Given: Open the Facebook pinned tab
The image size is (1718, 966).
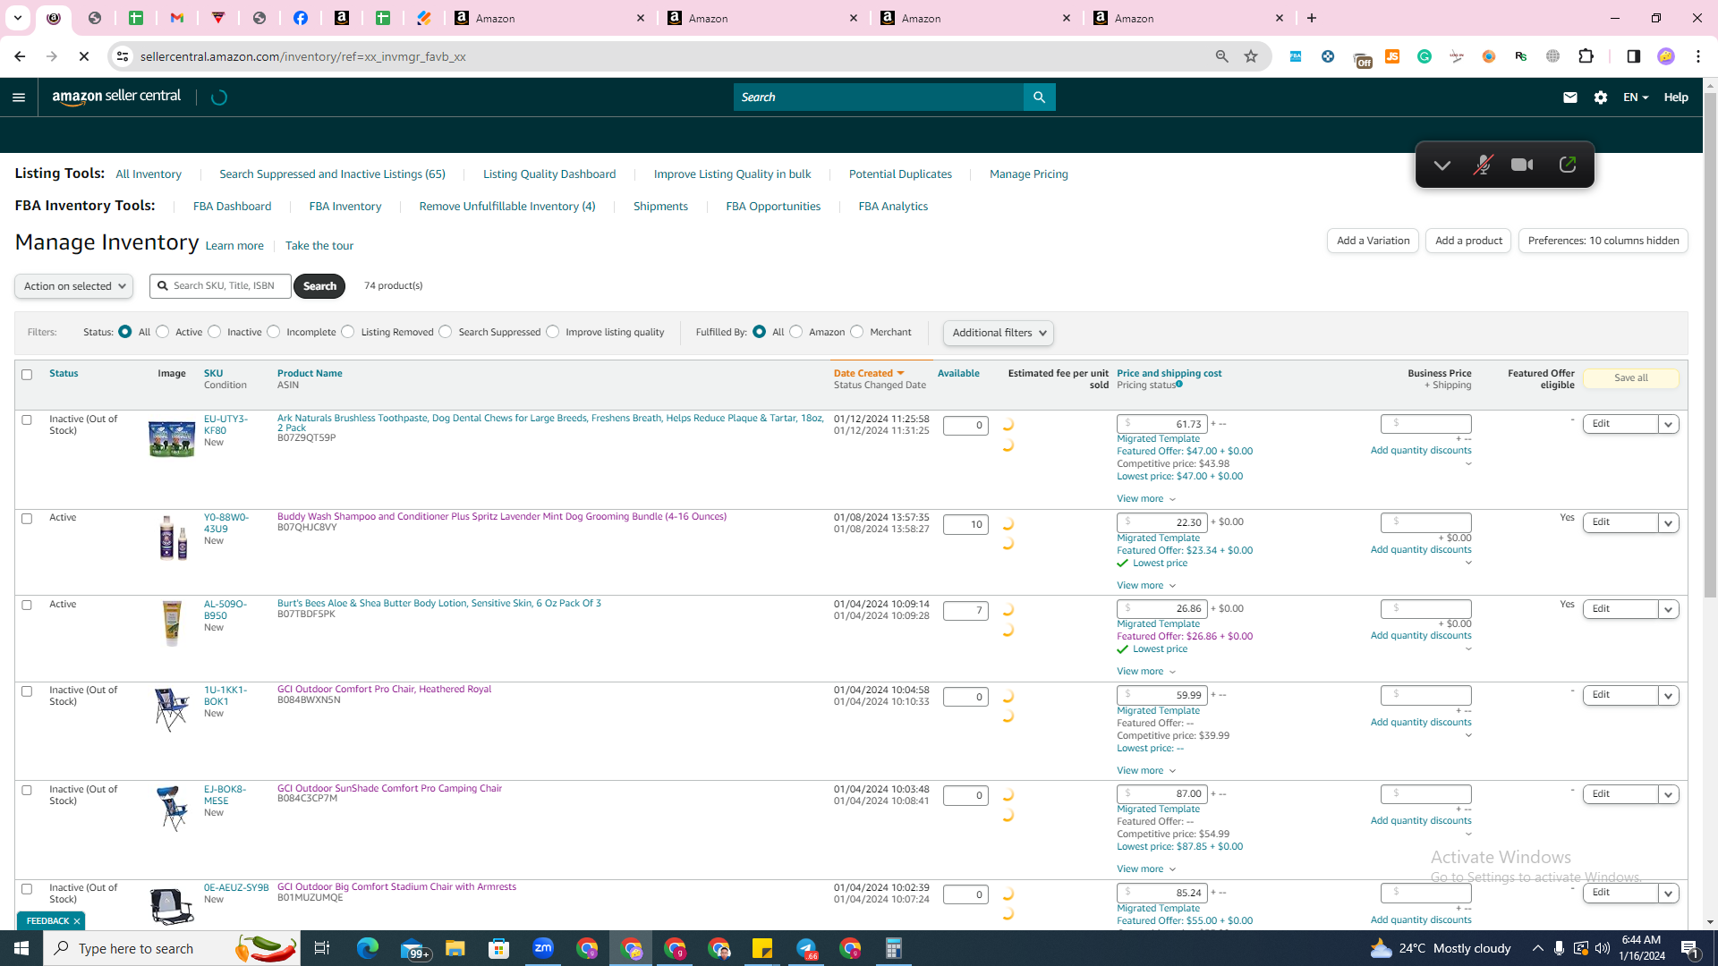Looking at the screenshot, I should click(x=301, y=18).
